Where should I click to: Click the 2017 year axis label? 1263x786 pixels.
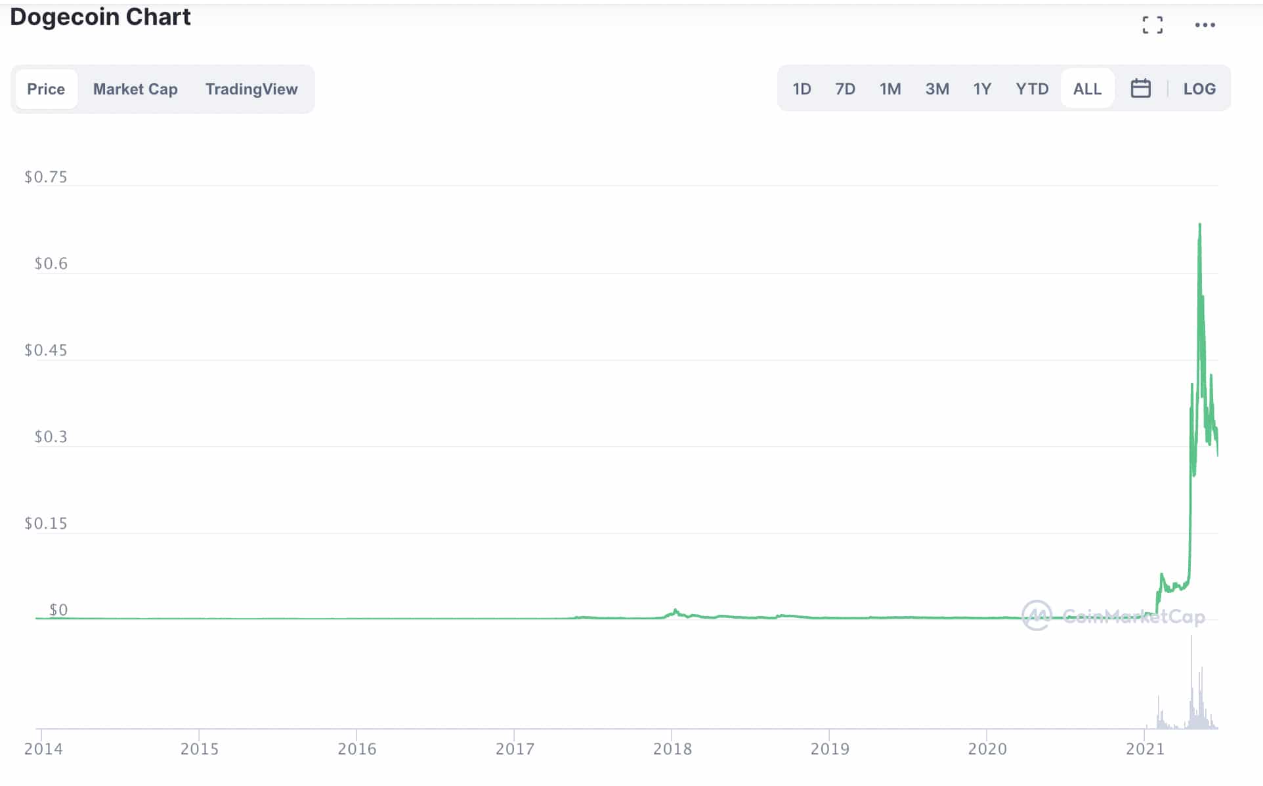tap(515, 749)
